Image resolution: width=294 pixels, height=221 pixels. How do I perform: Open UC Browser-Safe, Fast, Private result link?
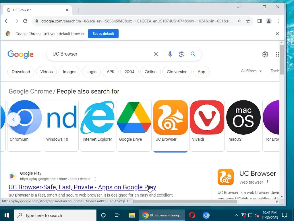(82, 187)
